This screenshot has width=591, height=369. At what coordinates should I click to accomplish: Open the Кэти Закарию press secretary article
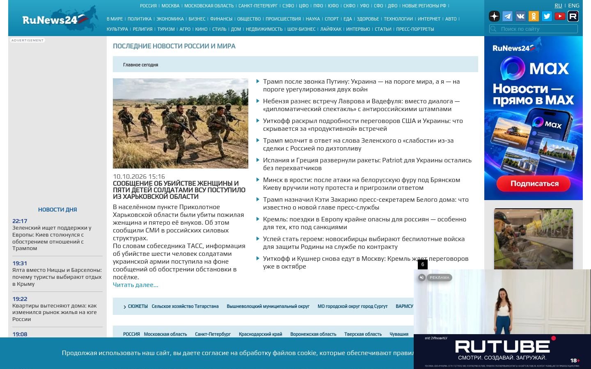(366, 203)
